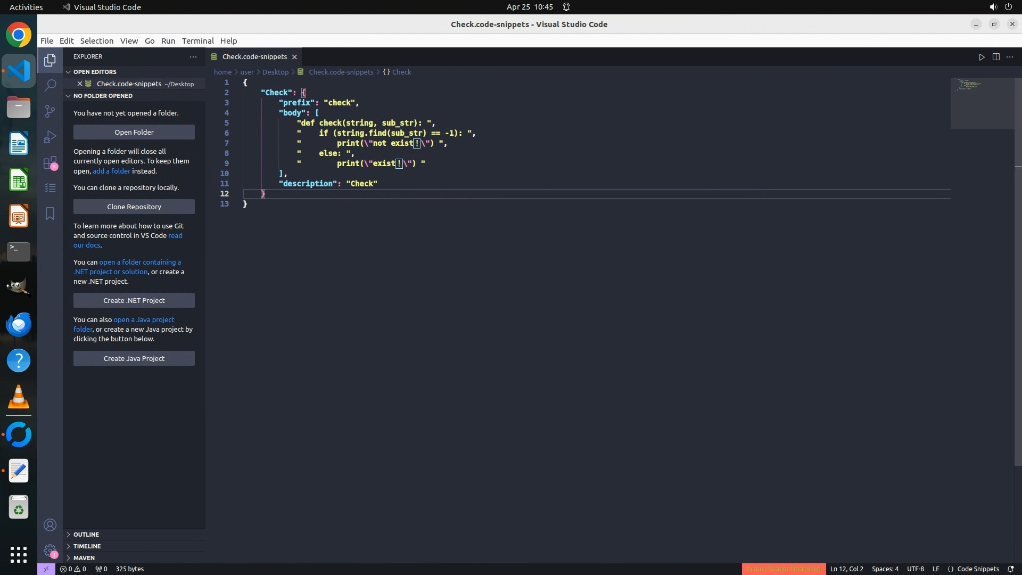Open the Terminal menu
The height and width of the screenshot is (575, 1022).
pyautogui.click(x=197, y=41)
